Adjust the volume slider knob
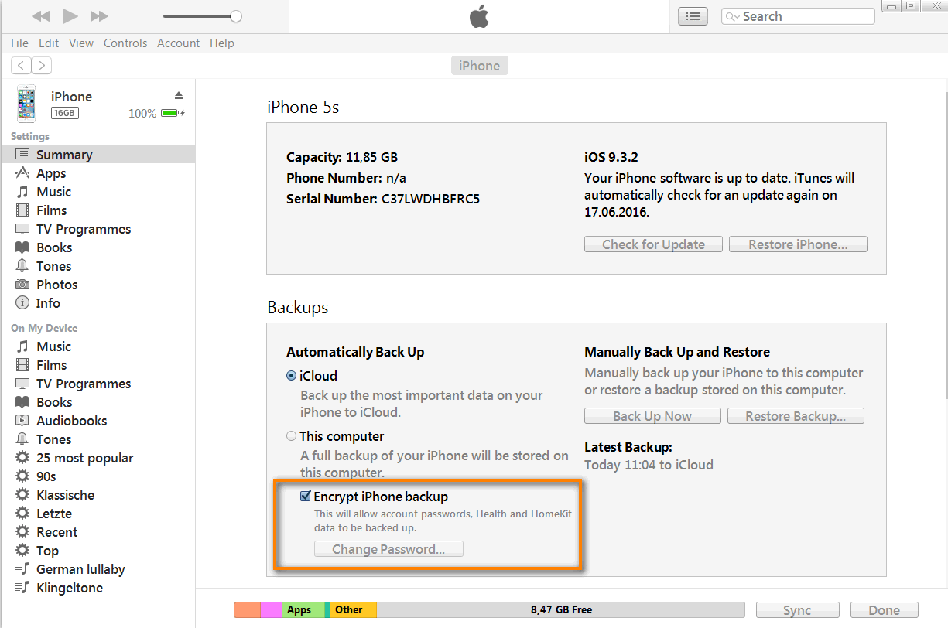The width and height of the screenshot is (948, 628). (236, 16)
